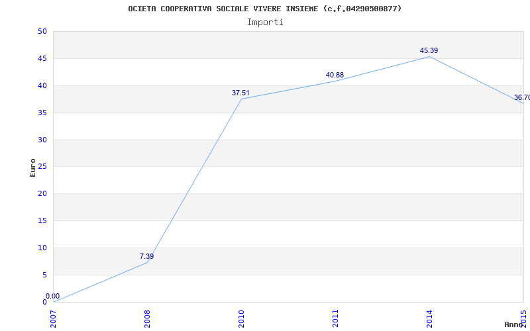Select the 37.51 value label
The image size is (530, 331).
[x=240, y=93]
